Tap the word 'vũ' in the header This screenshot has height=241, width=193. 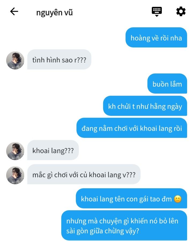[x=68, y=12]
